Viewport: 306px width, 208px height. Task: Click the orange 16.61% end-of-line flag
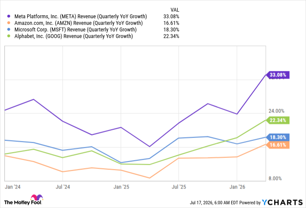[x=278, y=145]
